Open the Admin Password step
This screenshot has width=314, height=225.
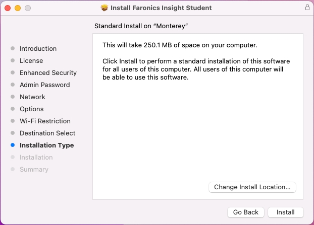44,85
